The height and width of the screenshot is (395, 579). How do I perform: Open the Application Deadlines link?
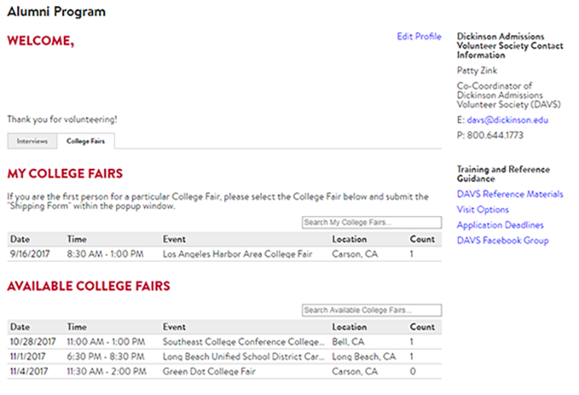point(500,225)
